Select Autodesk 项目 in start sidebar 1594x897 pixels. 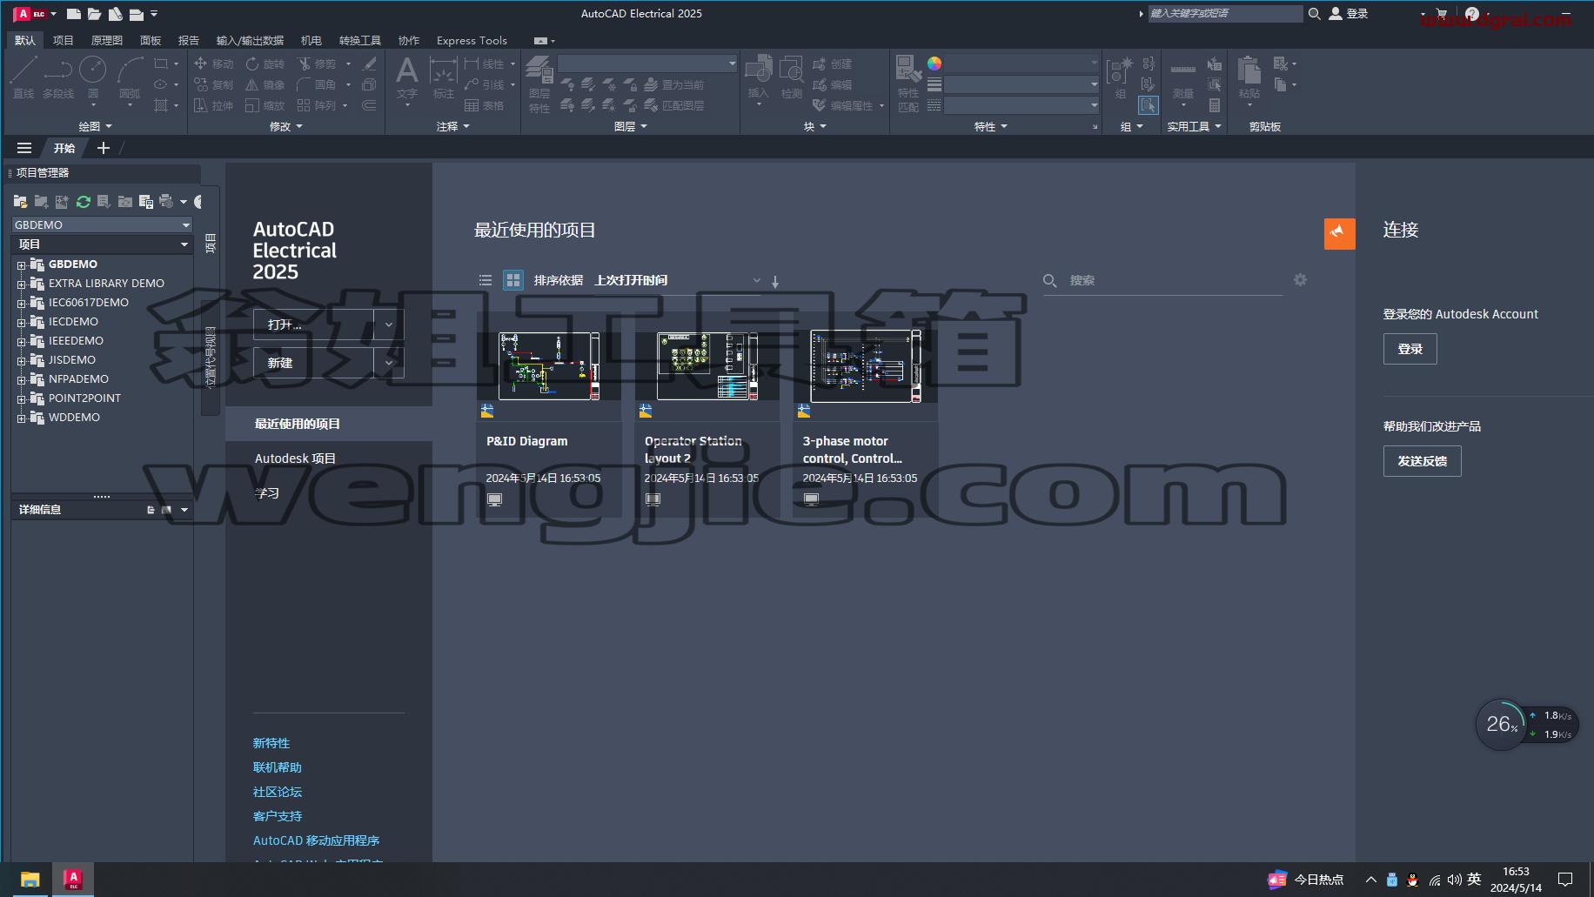coord(295,459)
